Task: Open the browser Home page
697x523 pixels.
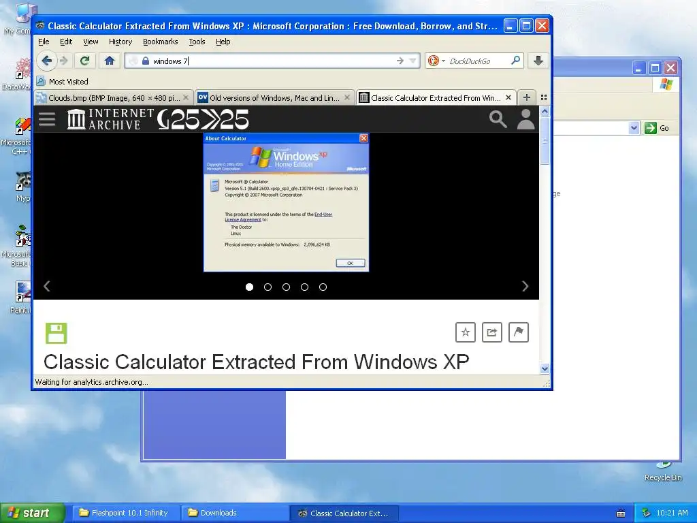Action: click(110, 61)
